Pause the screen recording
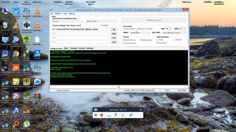The height and width of the screenshot is (132, 236). coord(96,115)
